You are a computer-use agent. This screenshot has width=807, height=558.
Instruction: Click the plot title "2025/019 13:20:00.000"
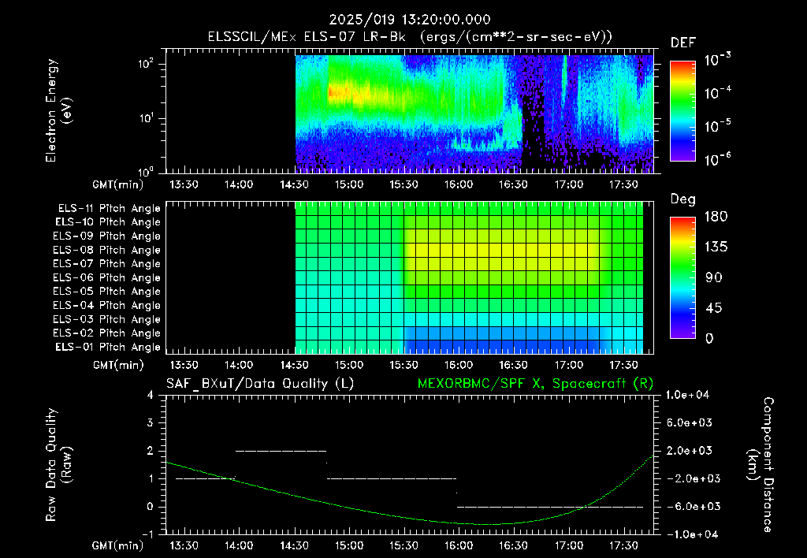tap(410, 20)
